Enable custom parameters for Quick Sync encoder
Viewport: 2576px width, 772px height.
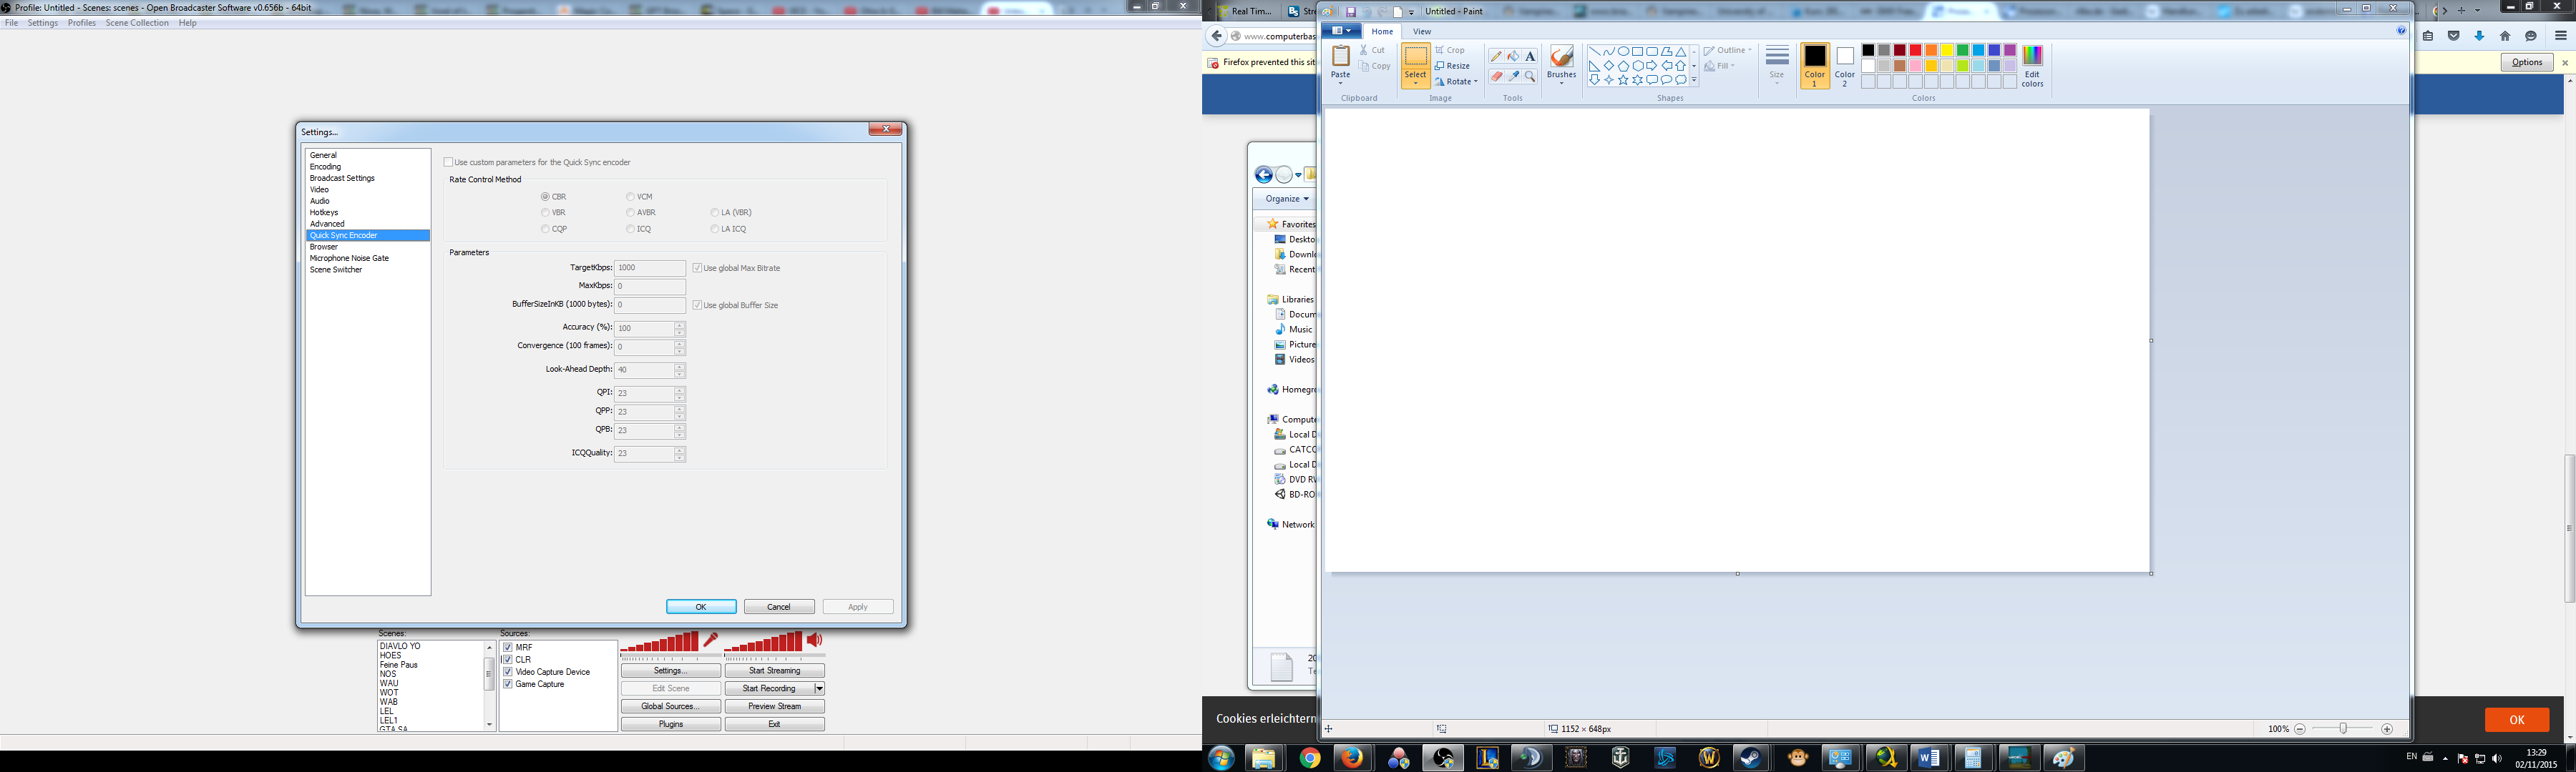coord(449,162)
